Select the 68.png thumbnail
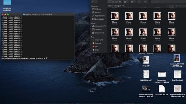 point(157,32)
